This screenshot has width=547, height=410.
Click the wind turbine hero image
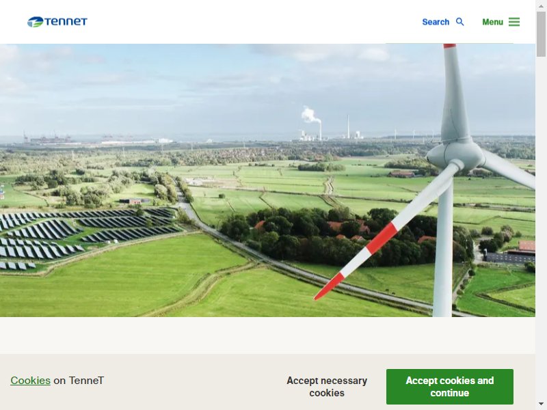(267, 180)
